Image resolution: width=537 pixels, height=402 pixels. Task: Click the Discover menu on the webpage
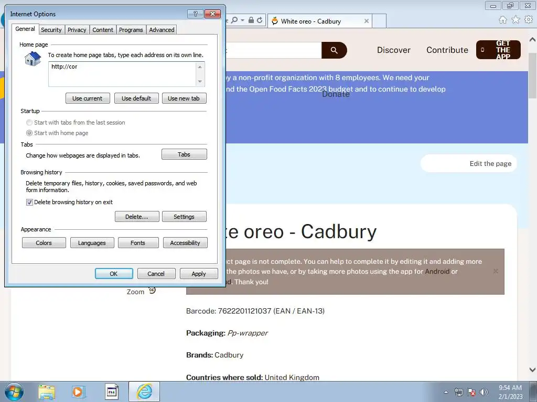click(x=393, y=50)
